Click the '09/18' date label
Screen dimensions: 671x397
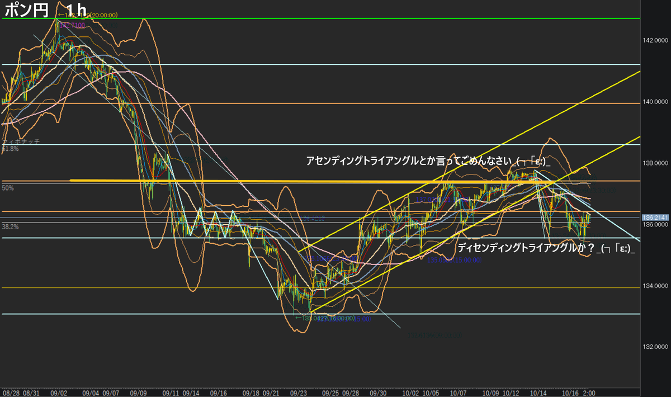point(251,393)
